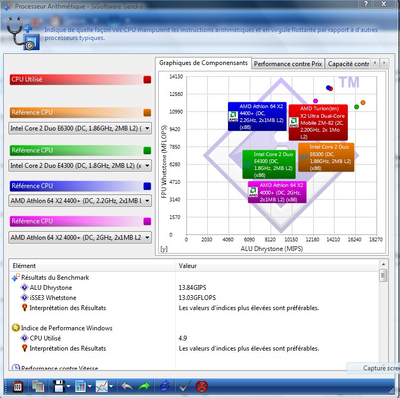
Task: Click the help question mark button
Action: pyautogui.click(x=366, y=4)
